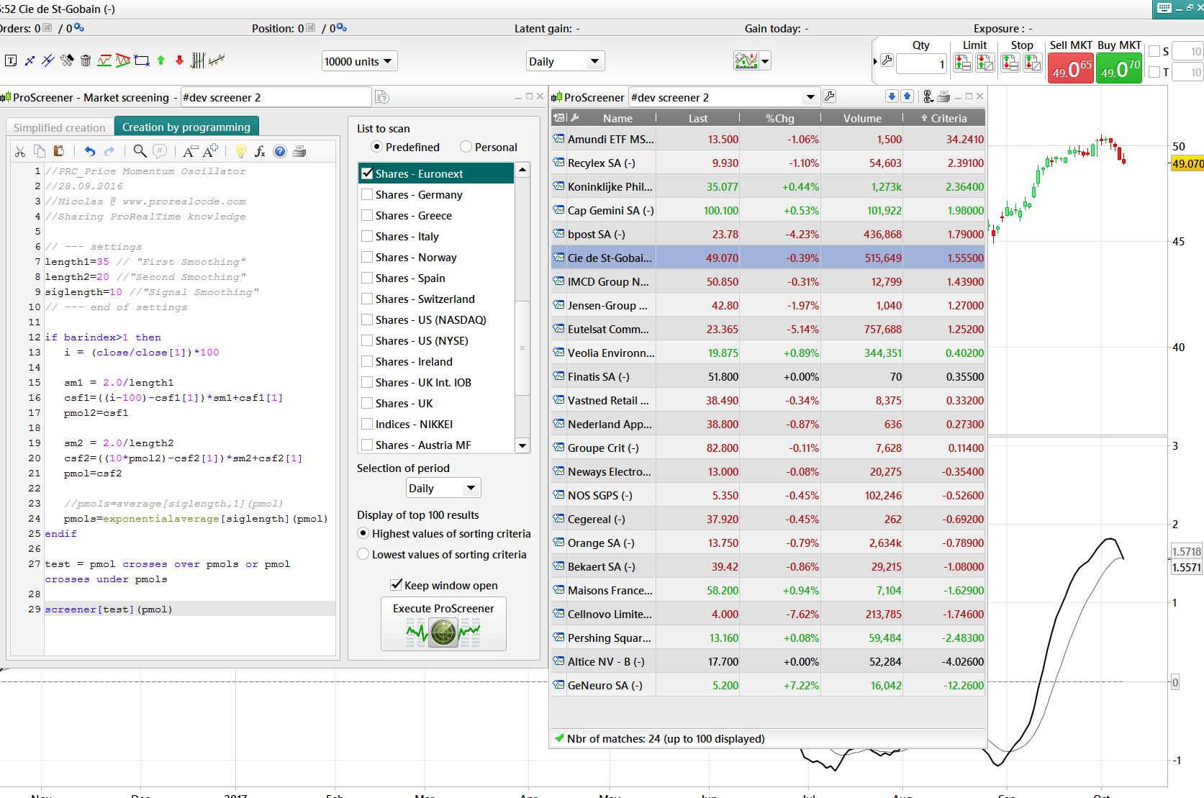Select the Personal list option
1204x798 pixels.
click(x=466, y=147)
